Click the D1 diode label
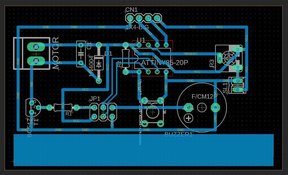Screen dimensions: 288x175 coord(108,54)
